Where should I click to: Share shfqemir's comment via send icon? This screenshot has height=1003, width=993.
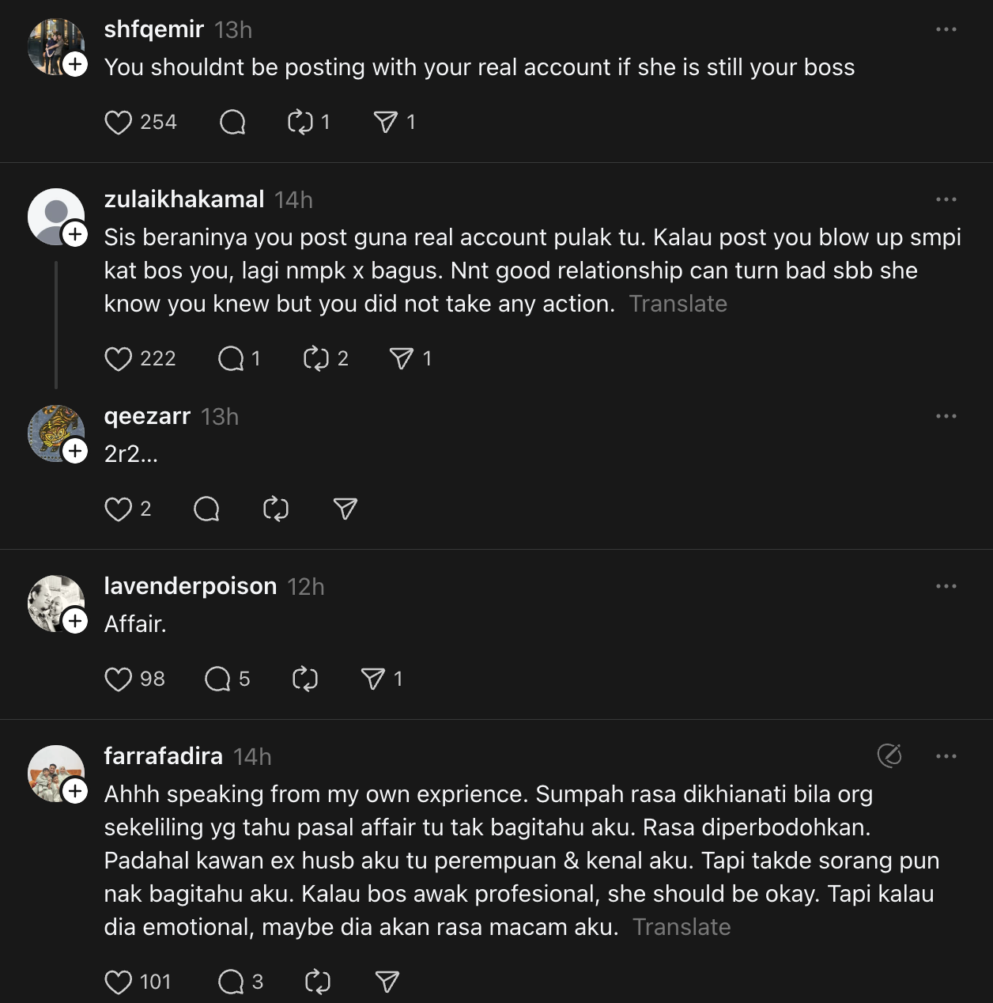[x=385, y=123]
